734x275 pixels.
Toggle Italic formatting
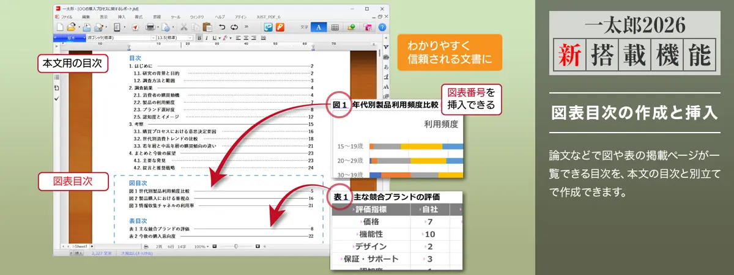[x=207, y=38]
